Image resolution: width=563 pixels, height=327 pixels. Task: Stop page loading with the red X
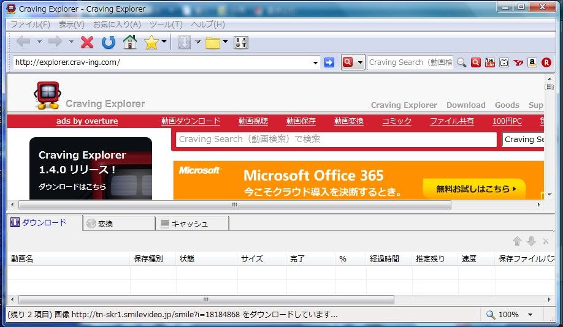pyautogui.click(x=87, y=42)
